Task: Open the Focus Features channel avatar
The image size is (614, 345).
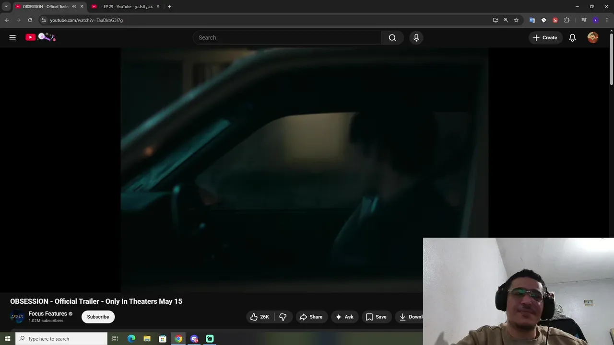Action: [17, 317]
